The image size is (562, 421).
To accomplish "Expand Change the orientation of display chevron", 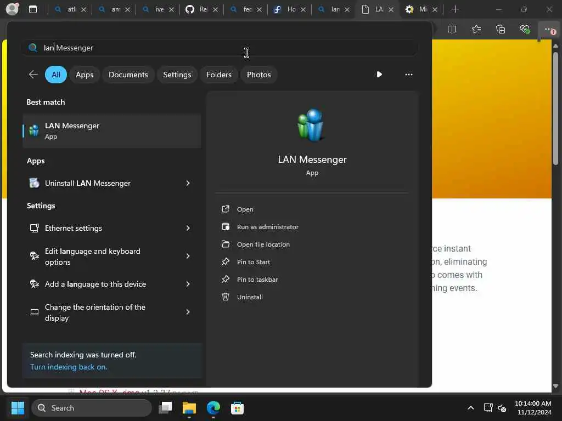I will pos(188,312).
